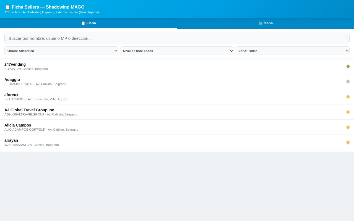This screenshot has width=354, height=221.
Task: Click the Ficha Sellers — Shadowing MAGO title
Action: (x=45, y=7)
